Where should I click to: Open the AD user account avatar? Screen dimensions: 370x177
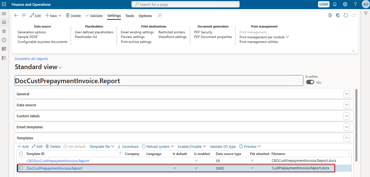pyautogui.click(x=366, y=4)
